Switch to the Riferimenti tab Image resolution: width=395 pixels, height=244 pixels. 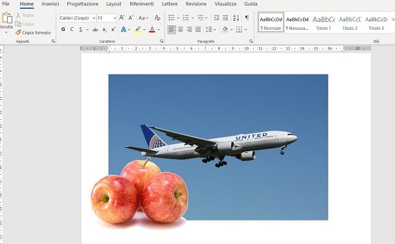[x=142, y=4]
